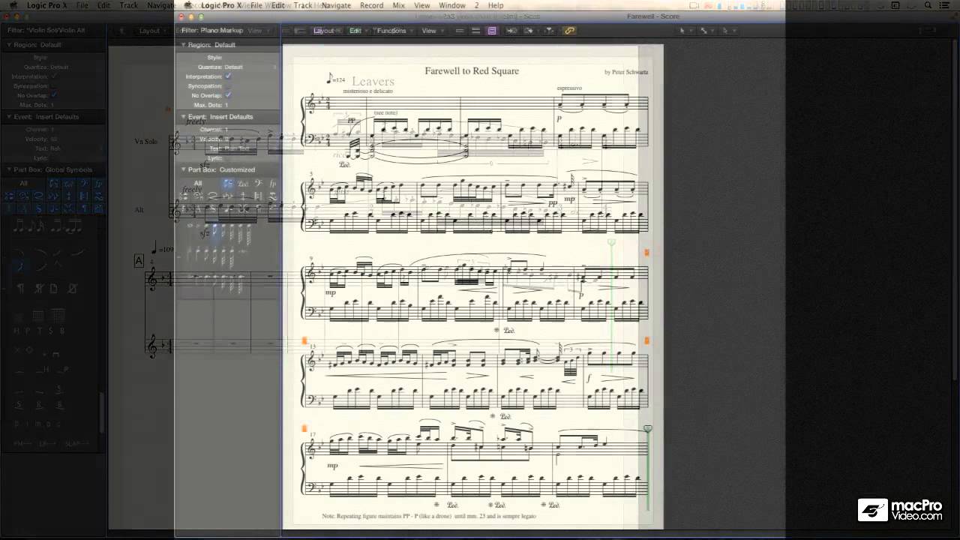This screenshot has height=540, width=960.
Task: Click Filter: Piano Markup button
Action: [x=212, y=31]
